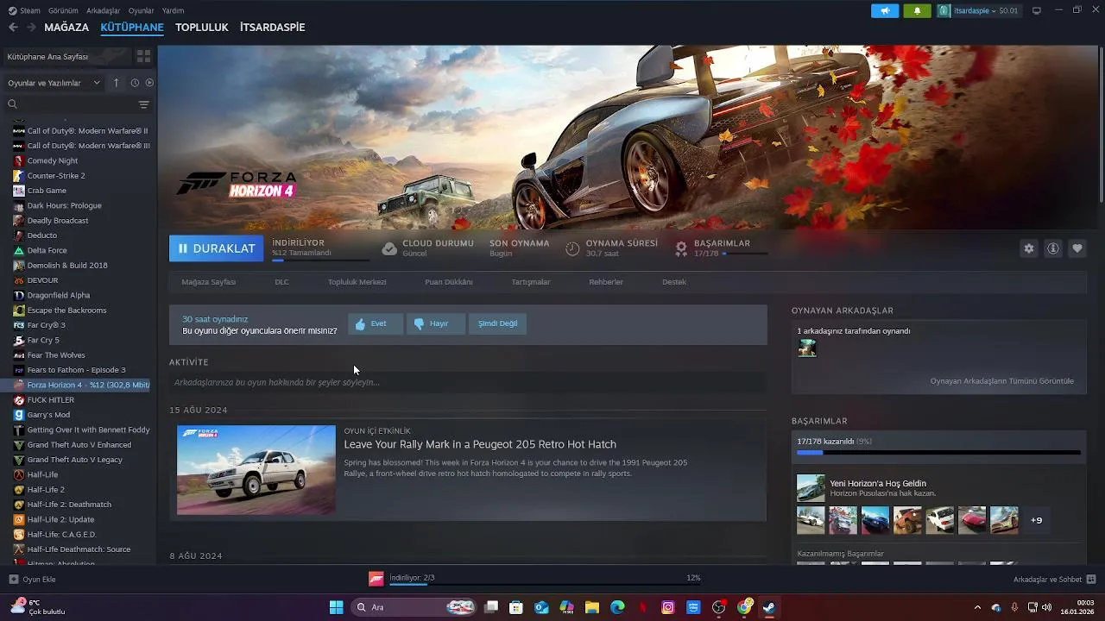
Task: Enter Big Picture mode via monitor icon
Action: (x=1037, y=10)
